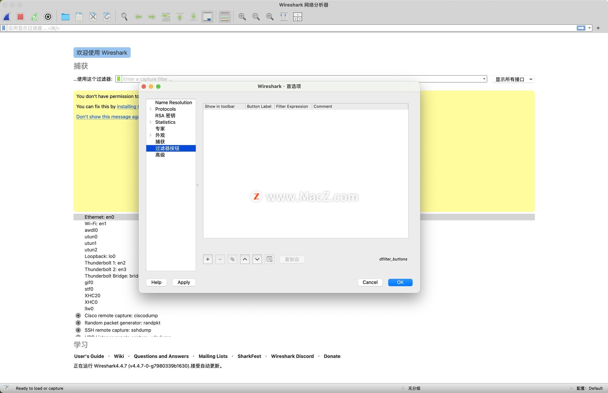Click the display filter input field
Image resolution: width=608 pixels, height=393 pixels.
(x=291, y=28)
